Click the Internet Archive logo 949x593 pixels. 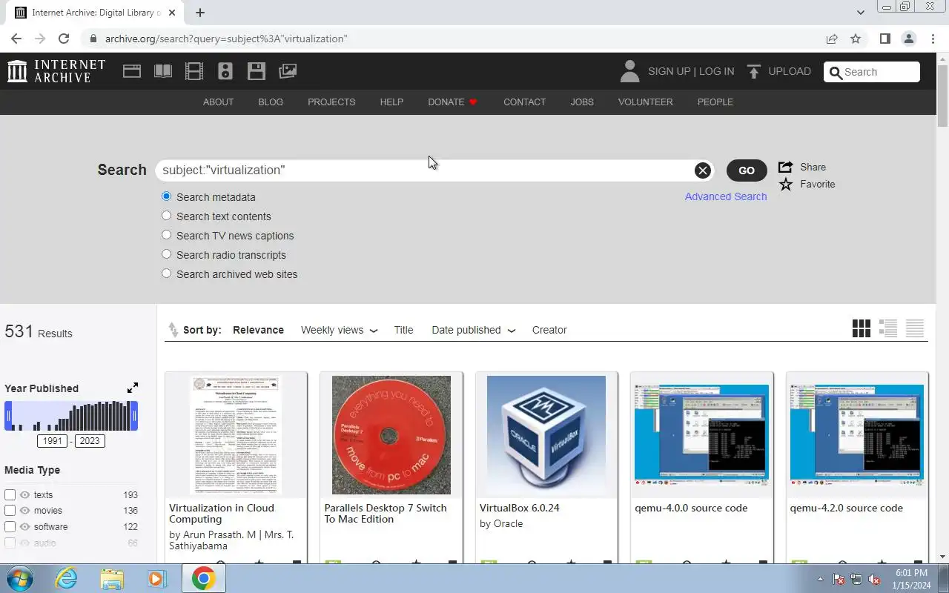(56, 71)
